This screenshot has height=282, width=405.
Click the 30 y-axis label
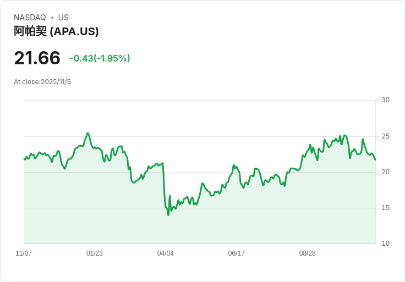385,100
